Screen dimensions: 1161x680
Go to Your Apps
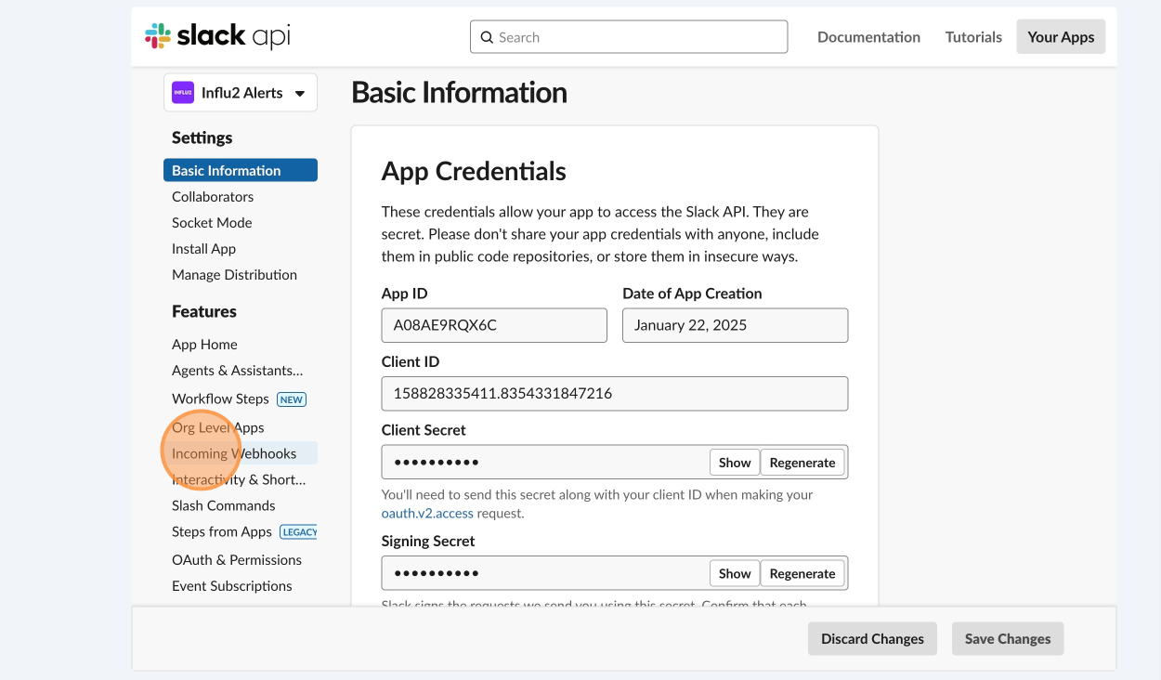pyautogui.click(x=1061, y=37)
